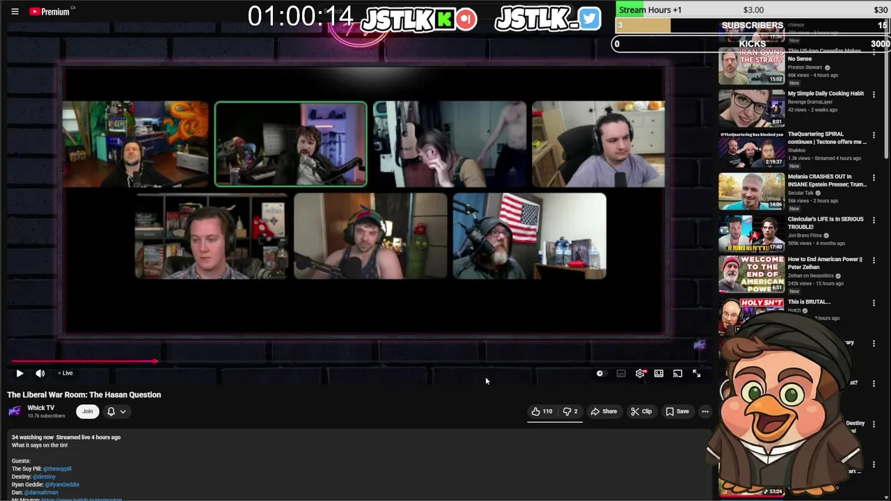Click 'Secular Talk' channel name

[801, 193]
